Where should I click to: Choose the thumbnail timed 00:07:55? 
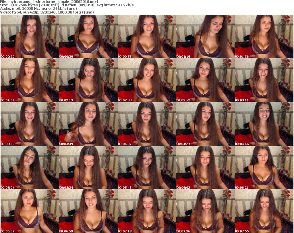(x=264, y=211)
